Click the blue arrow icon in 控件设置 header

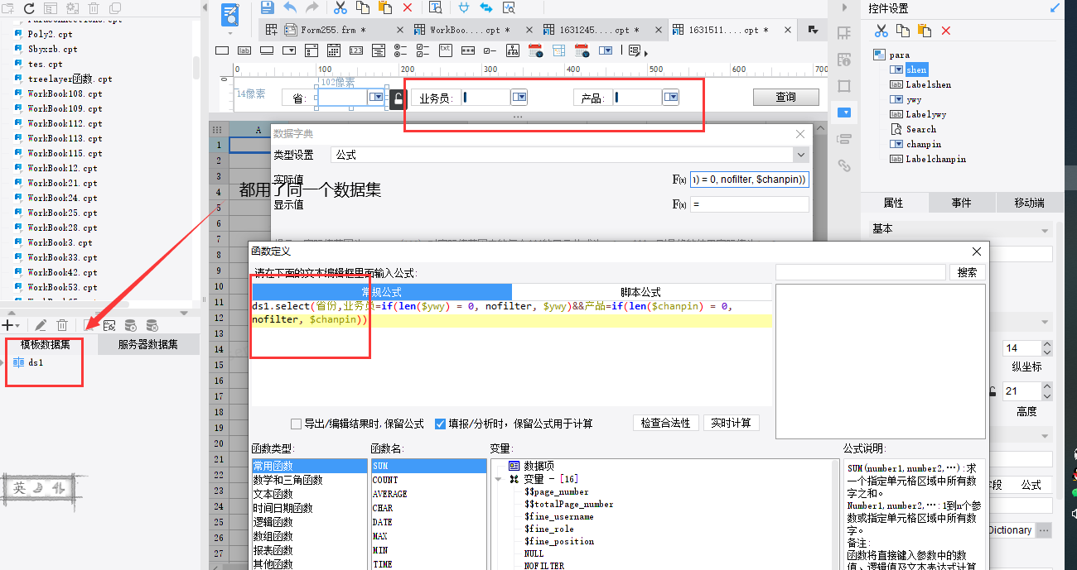[x=1055, y=8]
